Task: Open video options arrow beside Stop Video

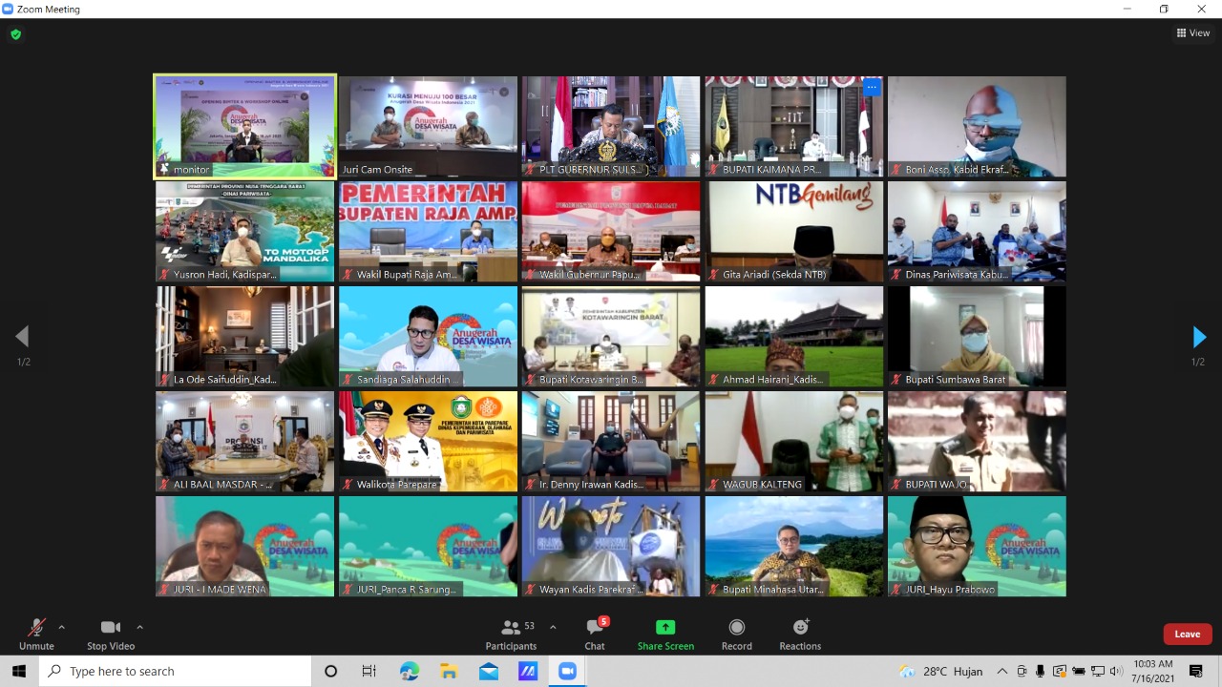Action: [139, 627]
